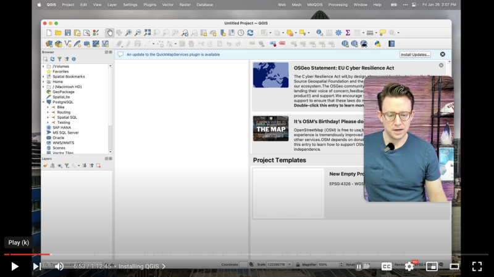Open Temporal Controller clock icon
Image resolution: width=494 pixels, height=277 pixels.
[241, 33]
